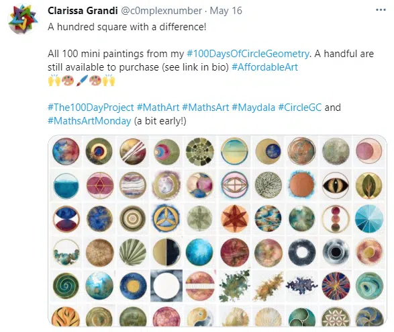Open the #MathsArt hashtag

pos(205,108)
